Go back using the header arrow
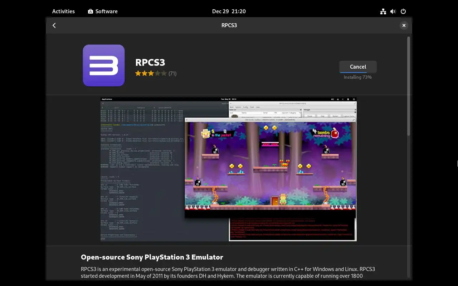This screenshot has height=286, width=458. point(54,25)
